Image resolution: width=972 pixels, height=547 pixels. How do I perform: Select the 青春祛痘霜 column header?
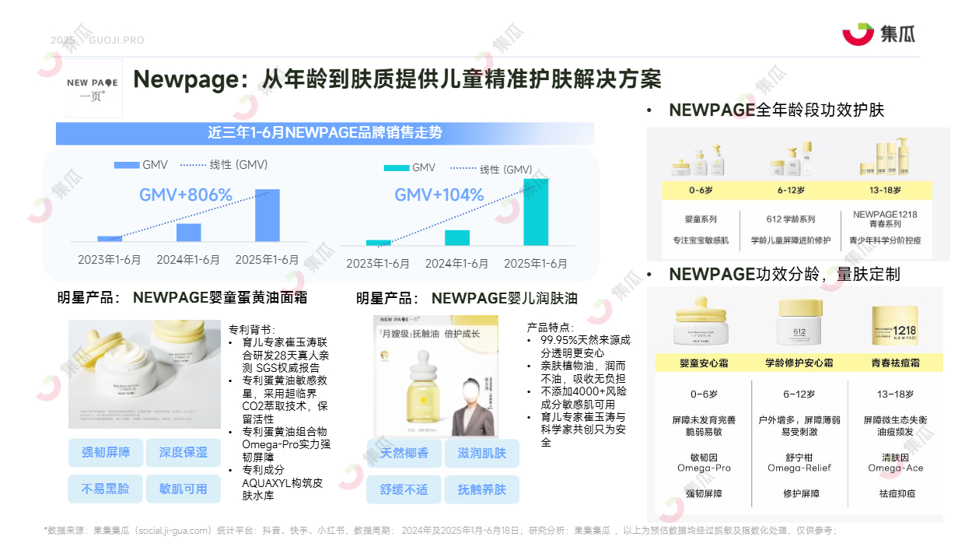tap(895, 363)
